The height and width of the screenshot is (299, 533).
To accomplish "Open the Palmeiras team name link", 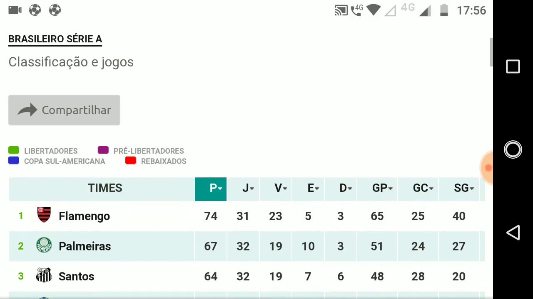I will click(85, 246).
